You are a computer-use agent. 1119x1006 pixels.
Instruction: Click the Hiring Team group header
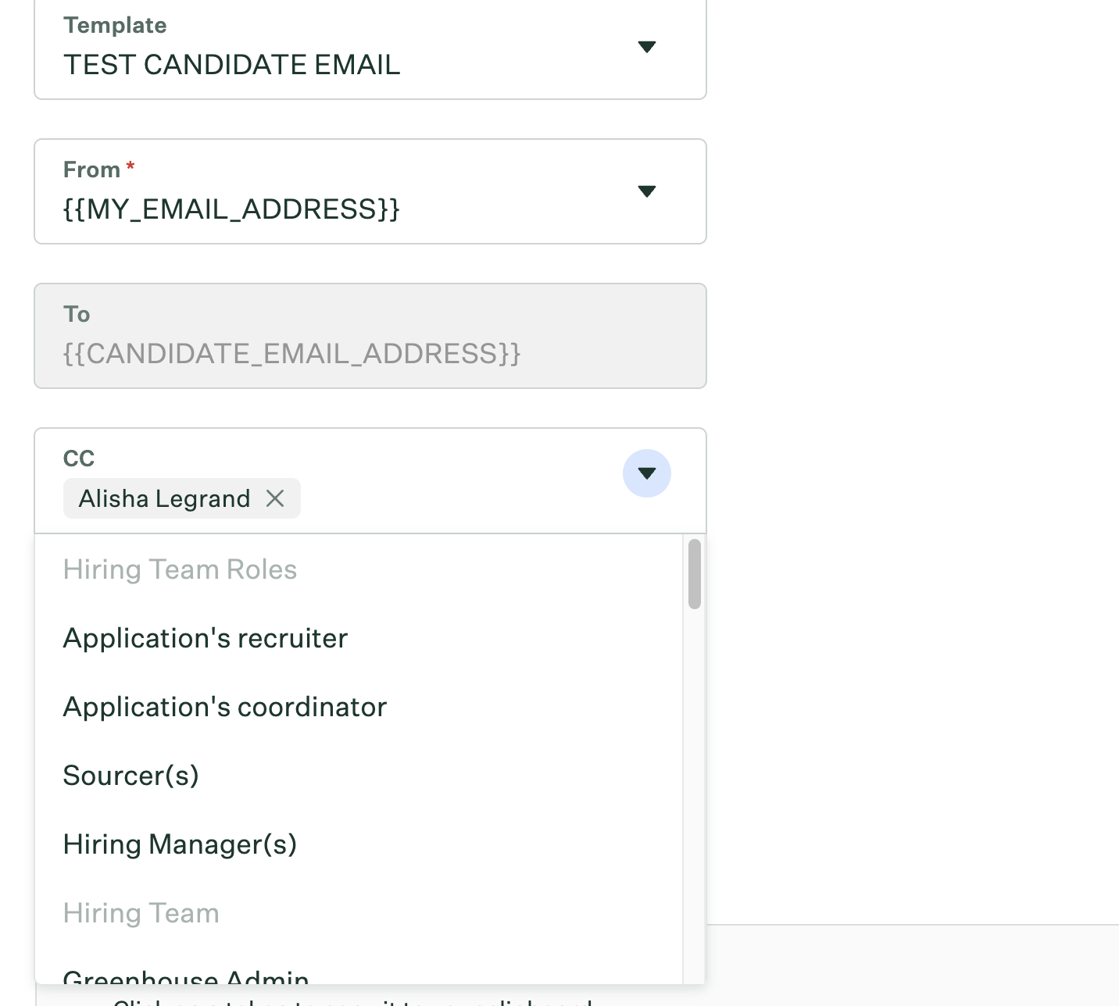(141, 912)
